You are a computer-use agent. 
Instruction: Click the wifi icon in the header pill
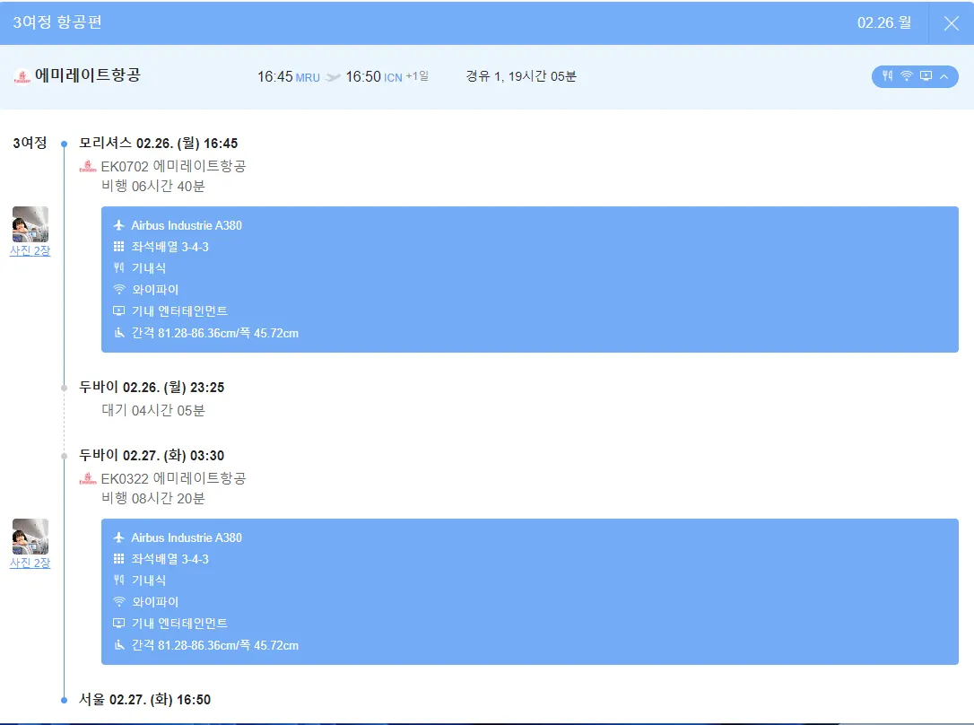[x=907, y=75]
